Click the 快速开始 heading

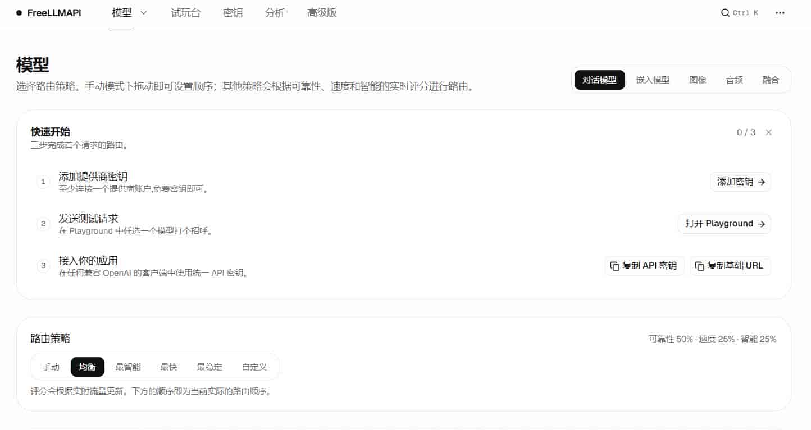tap(51, 132)
